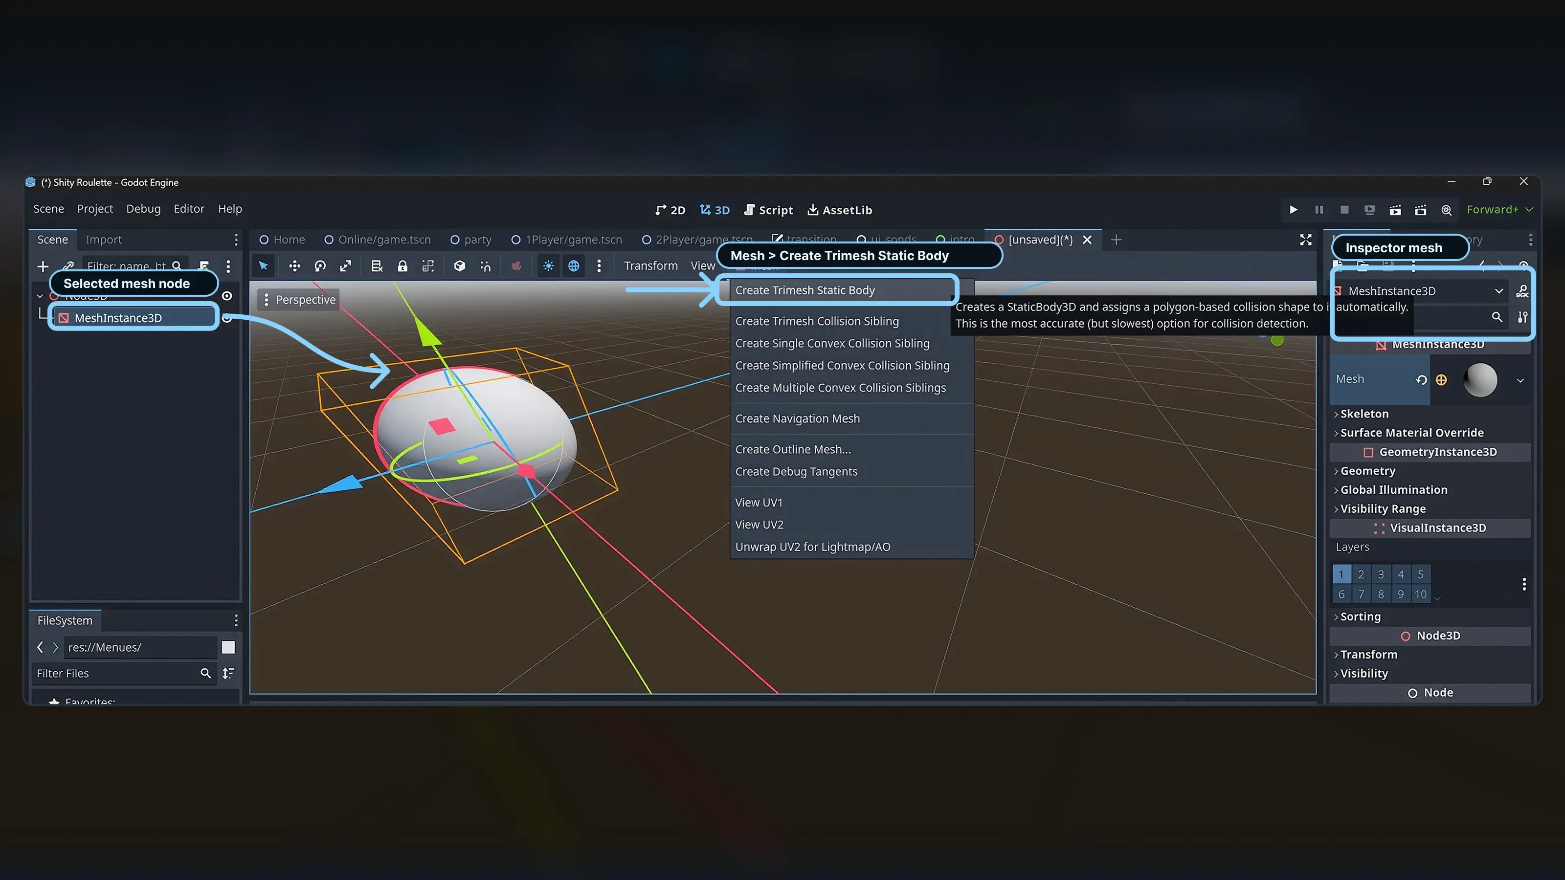This screenshot has width=1565, height=880.
Task: Open the Forward+ renderer dropdown
Action: (1499, 210)
